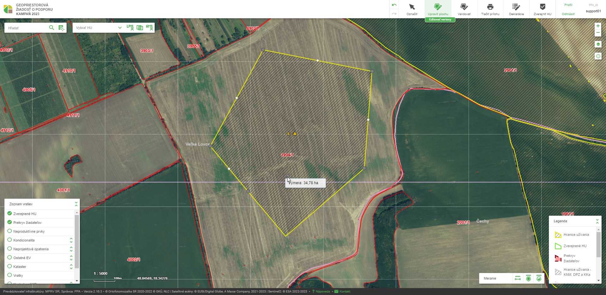Select the partial area measuring tool
606x295 pixels.
click(x=539, y=278)
